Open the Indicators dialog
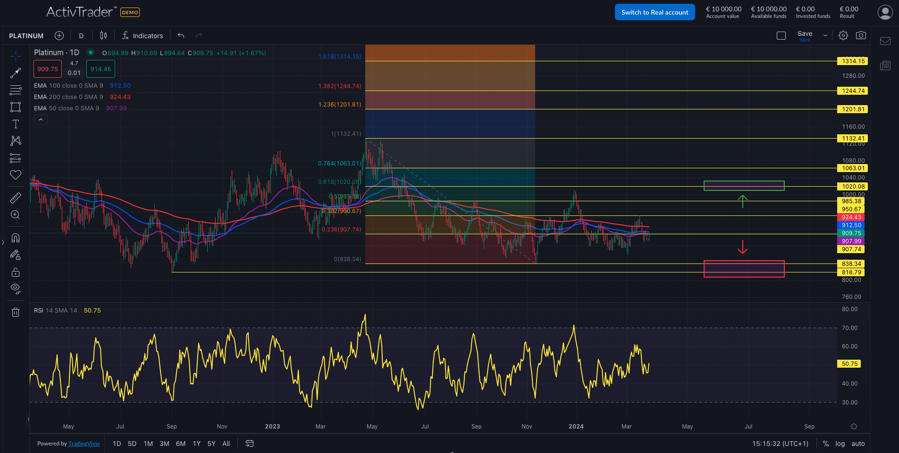The height and width of the screenshot is (453, 899). pyautogui.click(x=142, y=35)
